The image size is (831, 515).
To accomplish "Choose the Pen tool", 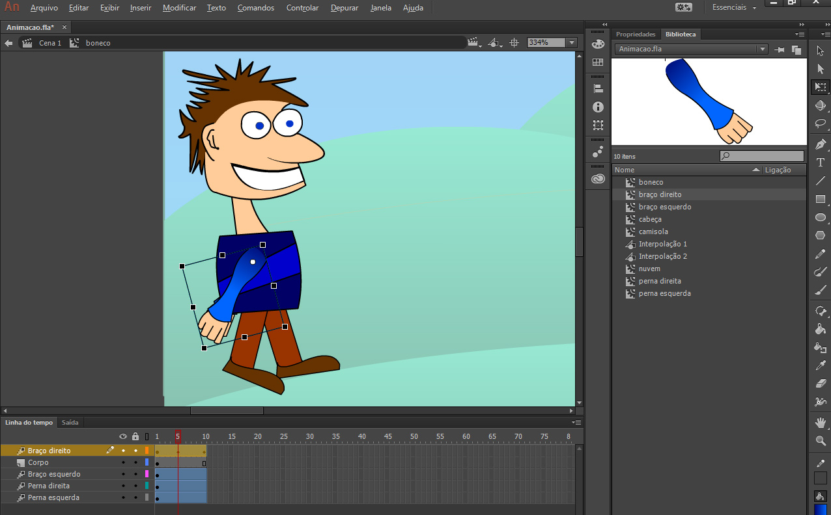I will coord(820,144).
